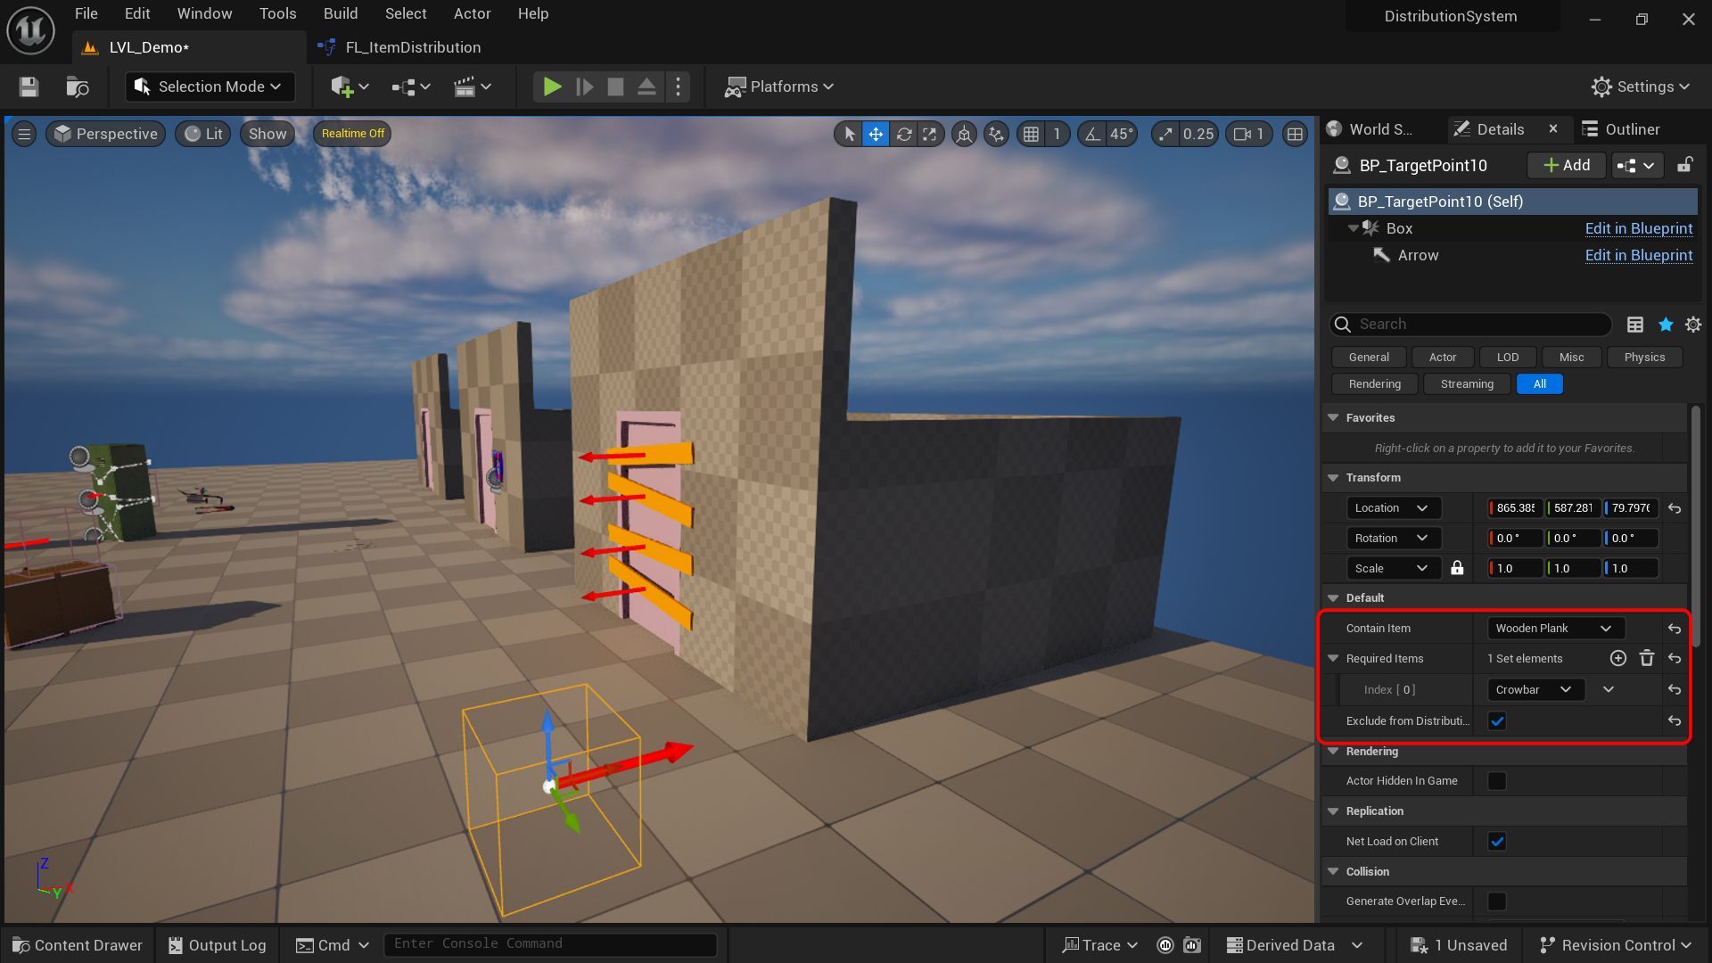Open the Build menu
Viewport: 1712px width, 963px height.
pos(341,13)
